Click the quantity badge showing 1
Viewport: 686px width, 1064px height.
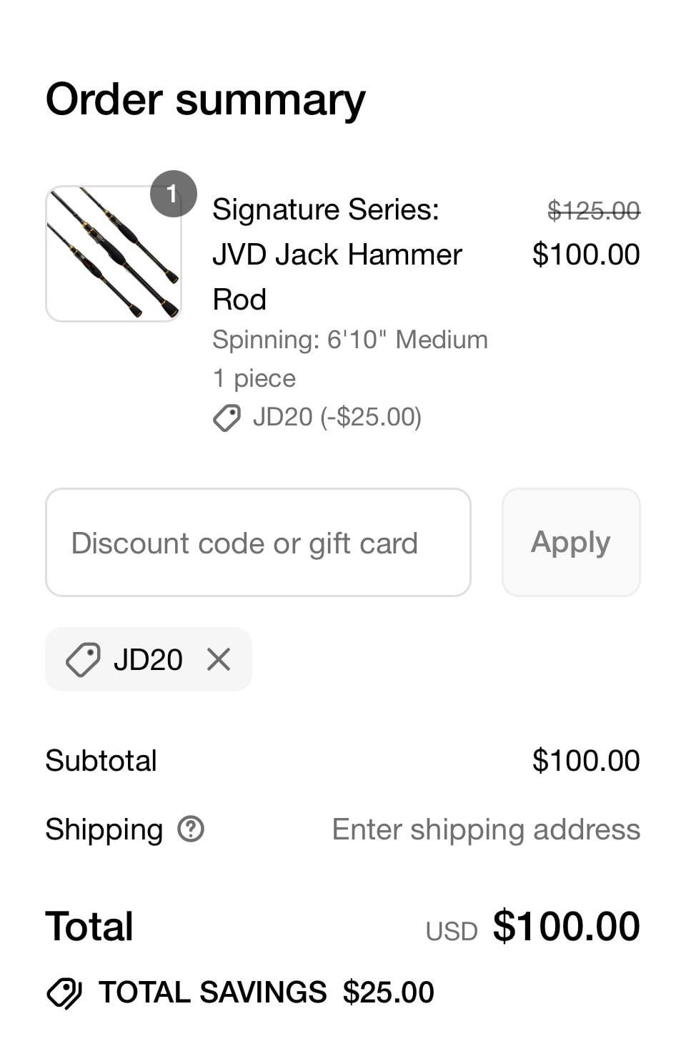click(x=172, y=194)
